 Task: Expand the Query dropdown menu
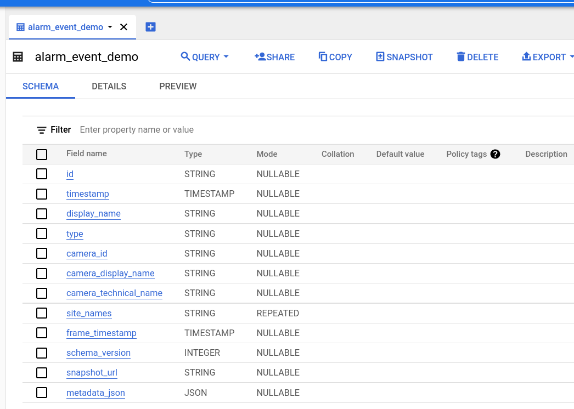(226, 57)
